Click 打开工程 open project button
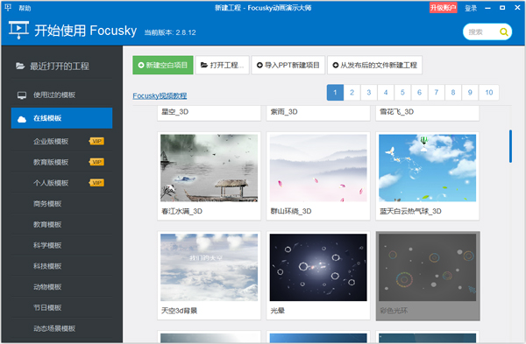 pyautogui.click(x=222, y=65)
